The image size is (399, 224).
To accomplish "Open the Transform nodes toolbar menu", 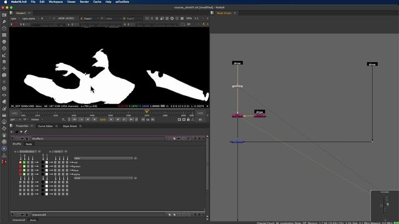I will click(4, 68).
